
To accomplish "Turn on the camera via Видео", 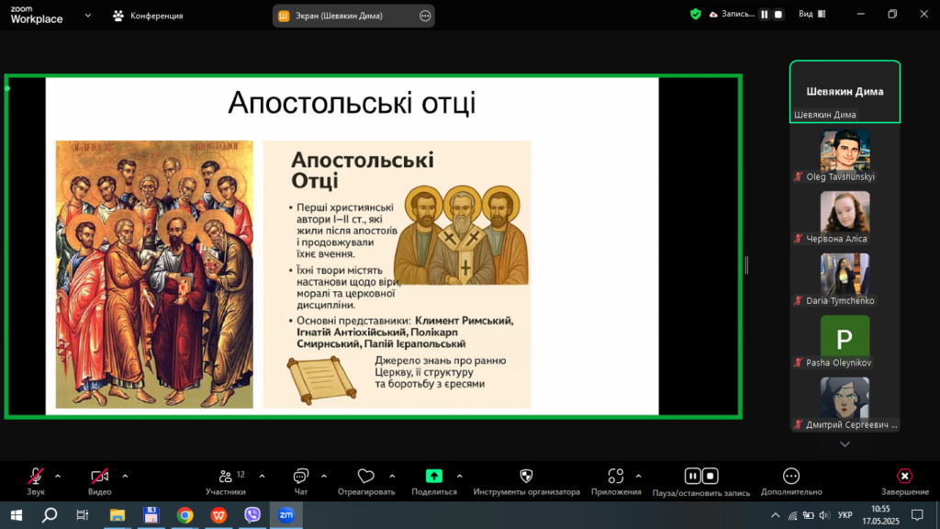I will click(99, 476).
